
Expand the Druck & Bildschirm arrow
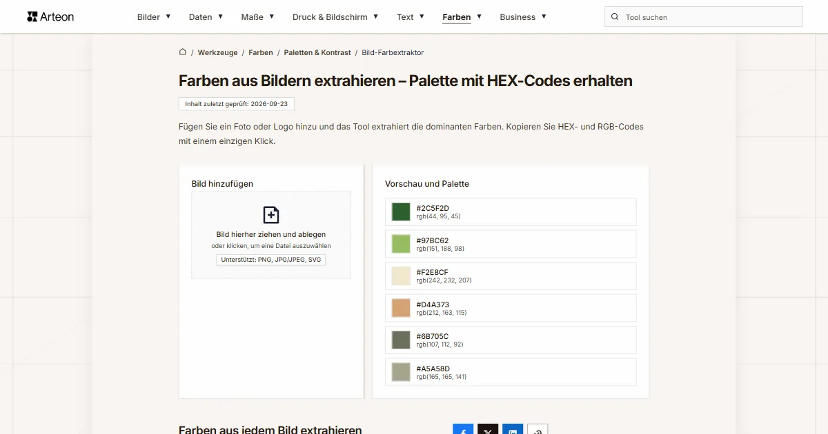point(376,17)
